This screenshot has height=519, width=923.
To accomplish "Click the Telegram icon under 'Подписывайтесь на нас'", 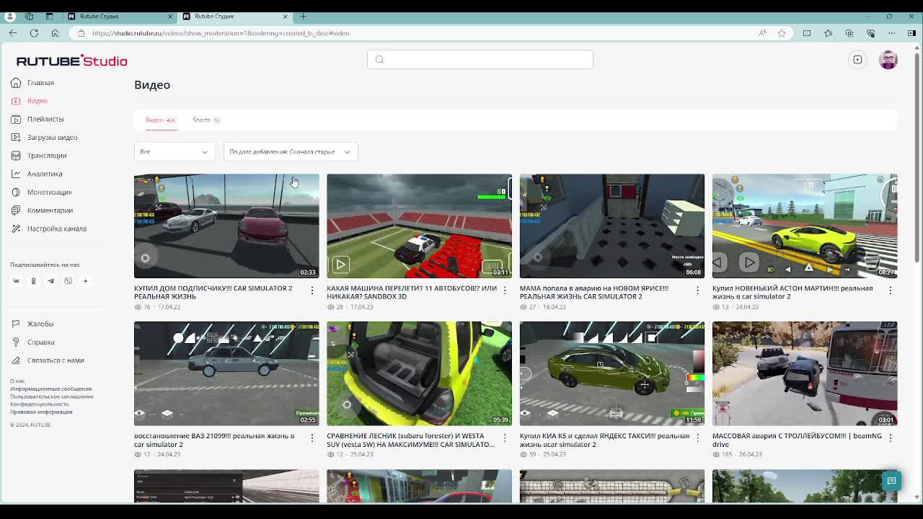I will click(50, 281).
